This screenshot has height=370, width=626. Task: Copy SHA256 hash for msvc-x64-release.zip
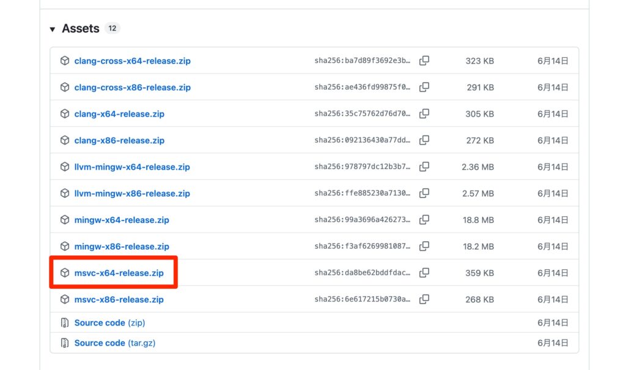click(424, 273)
